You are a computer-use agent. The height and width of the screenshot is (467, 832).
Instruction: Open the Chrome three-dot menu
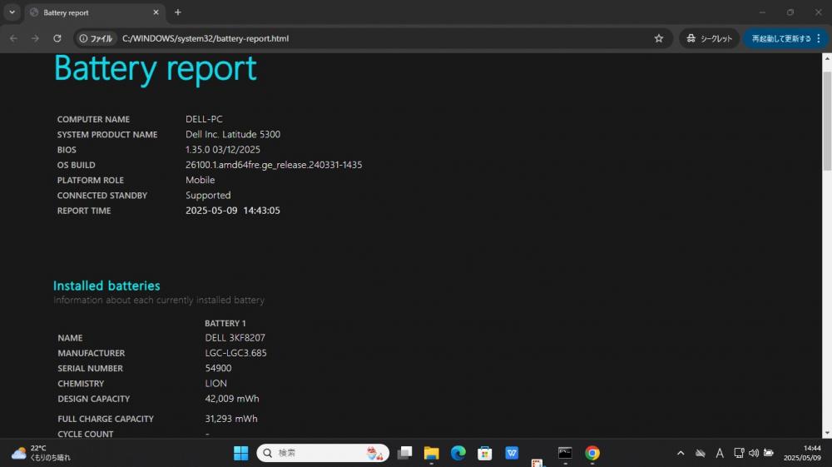click(x=820, y=38)
